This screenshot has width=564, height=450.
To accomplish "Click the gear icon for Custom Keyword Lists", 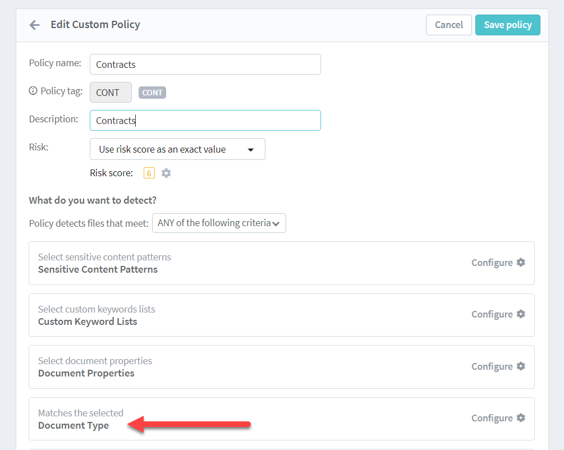I will [521, 314].
